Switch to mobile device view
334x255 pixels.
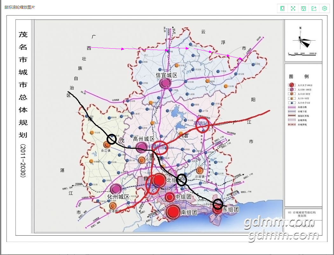coord(282,9)
